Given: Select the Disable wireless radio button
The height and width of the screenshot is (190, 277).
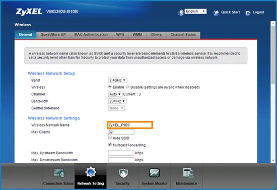Looking at the screenshot, I should coord(127,87).
